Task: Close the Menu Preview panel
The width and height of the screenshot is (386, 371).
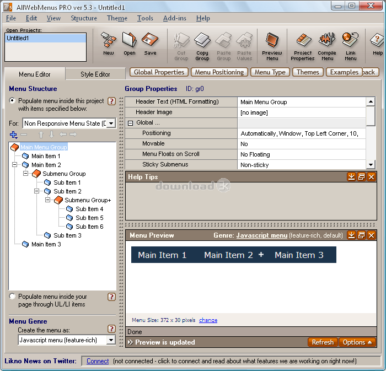Action: (372, 235)
